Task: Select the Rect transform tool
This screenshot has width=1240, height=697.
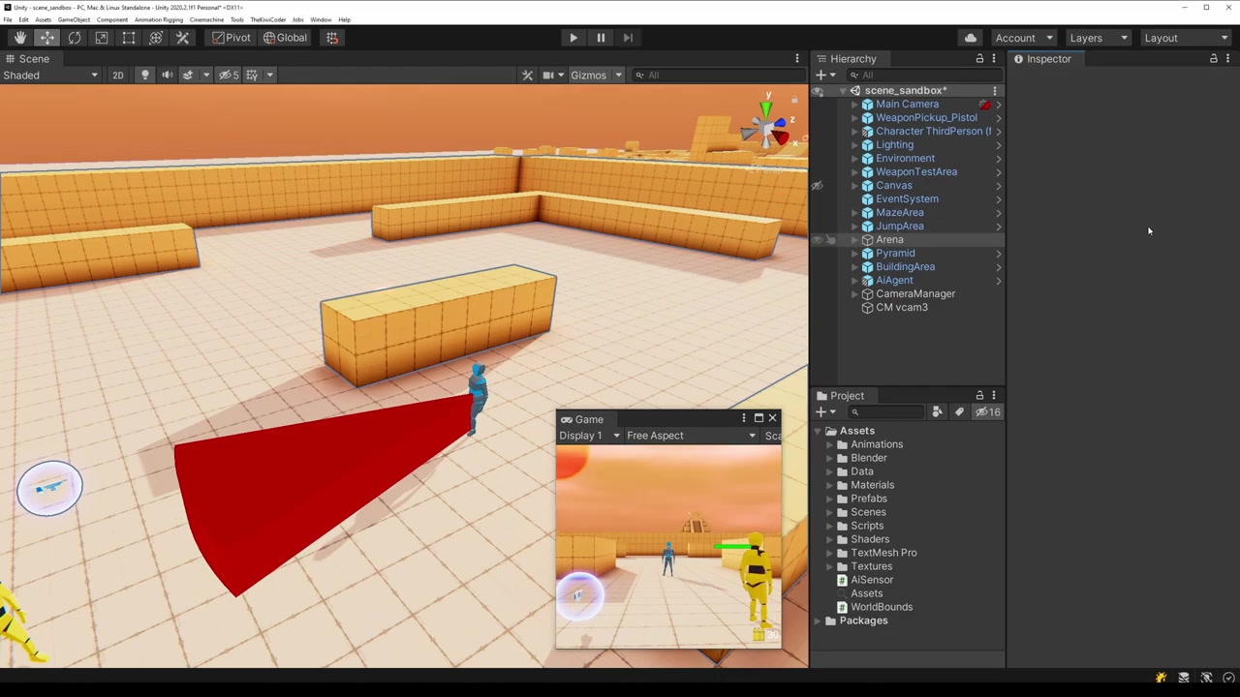Action: (128, 38)
